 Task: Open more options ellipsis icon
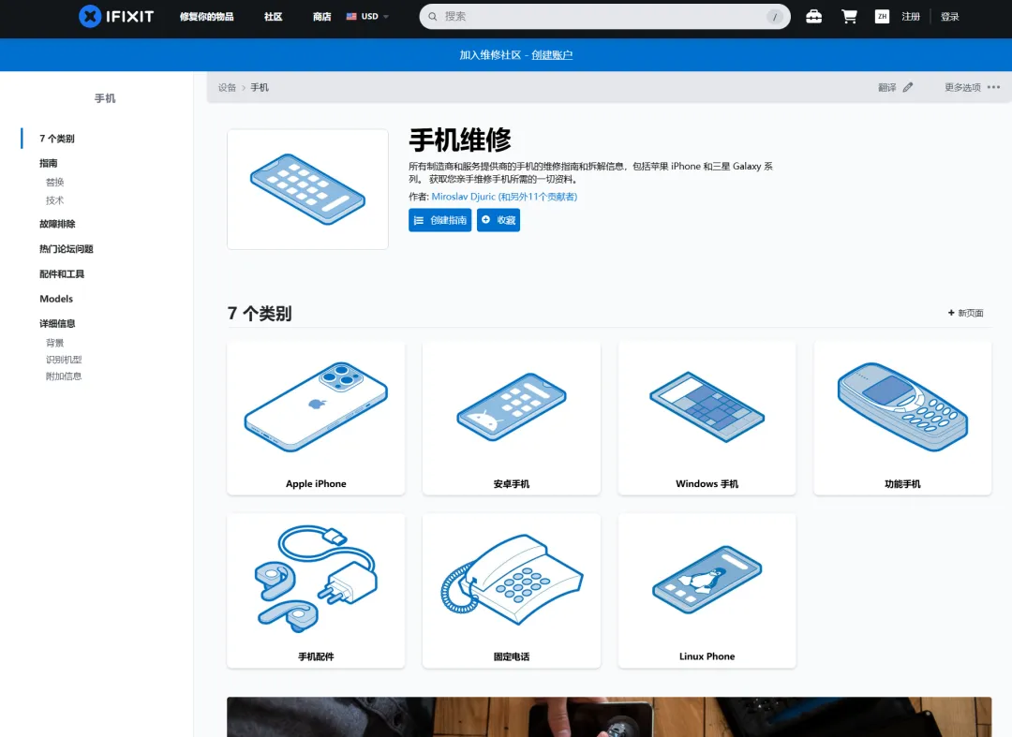(x=993, y=87)
